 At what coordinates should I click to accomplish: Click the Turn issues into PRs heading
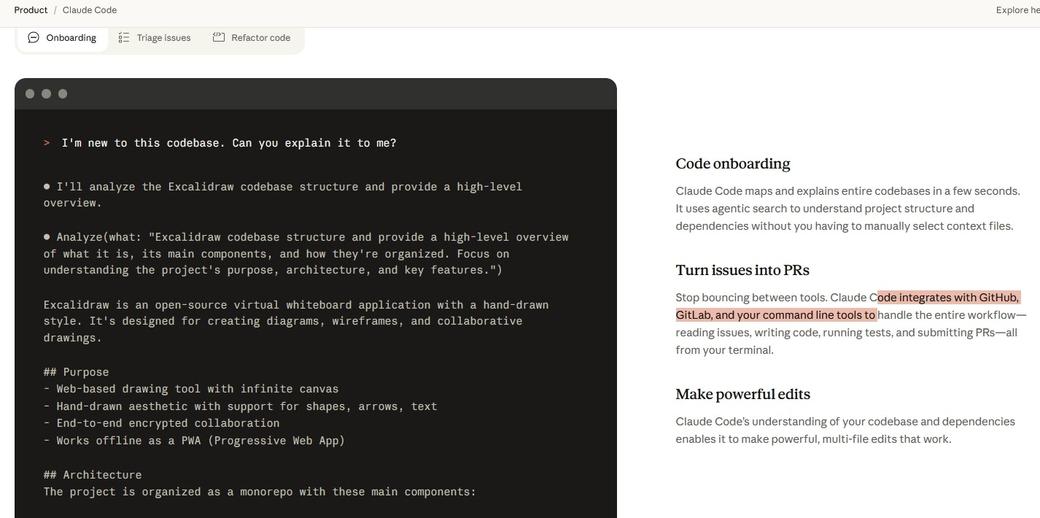pyautogui.click(x=742, y=270)
